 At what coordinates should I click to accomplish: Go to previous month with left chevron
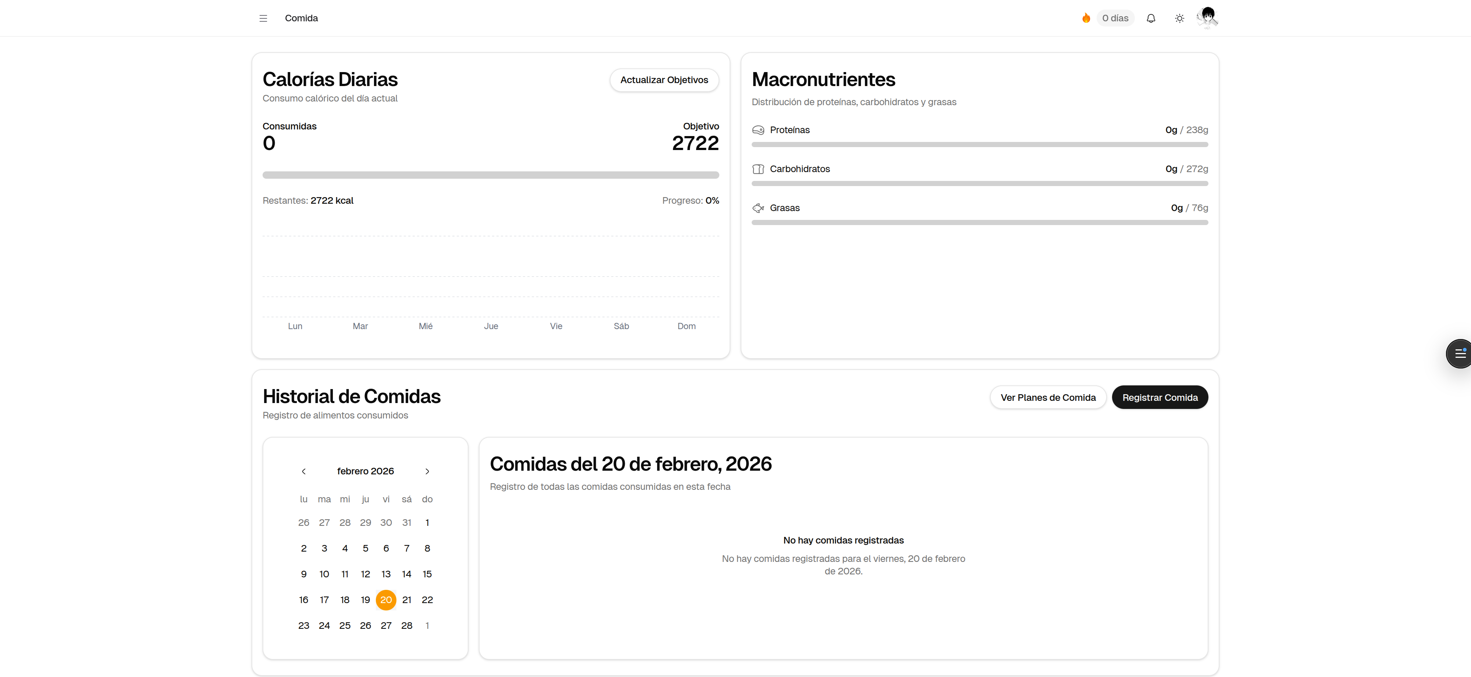tap(303, 471)
